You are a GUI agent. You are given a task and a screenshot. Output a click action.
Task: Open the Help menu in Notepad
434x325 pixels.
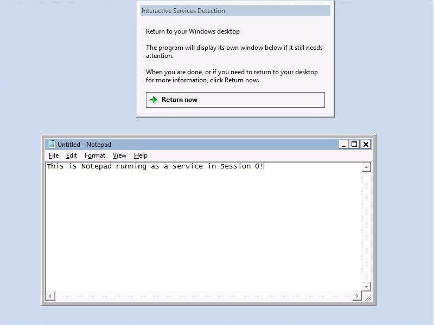click(141, 155)
